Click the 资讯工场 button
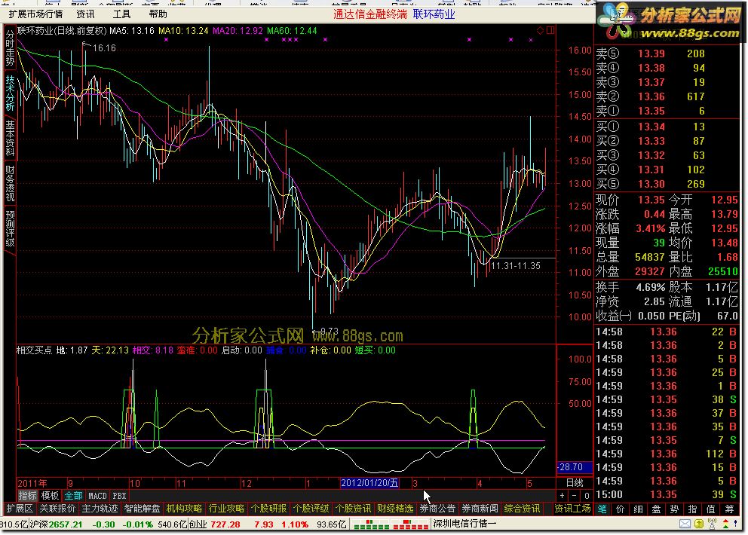The image size is (748, 535). click(x=572, y=509)
